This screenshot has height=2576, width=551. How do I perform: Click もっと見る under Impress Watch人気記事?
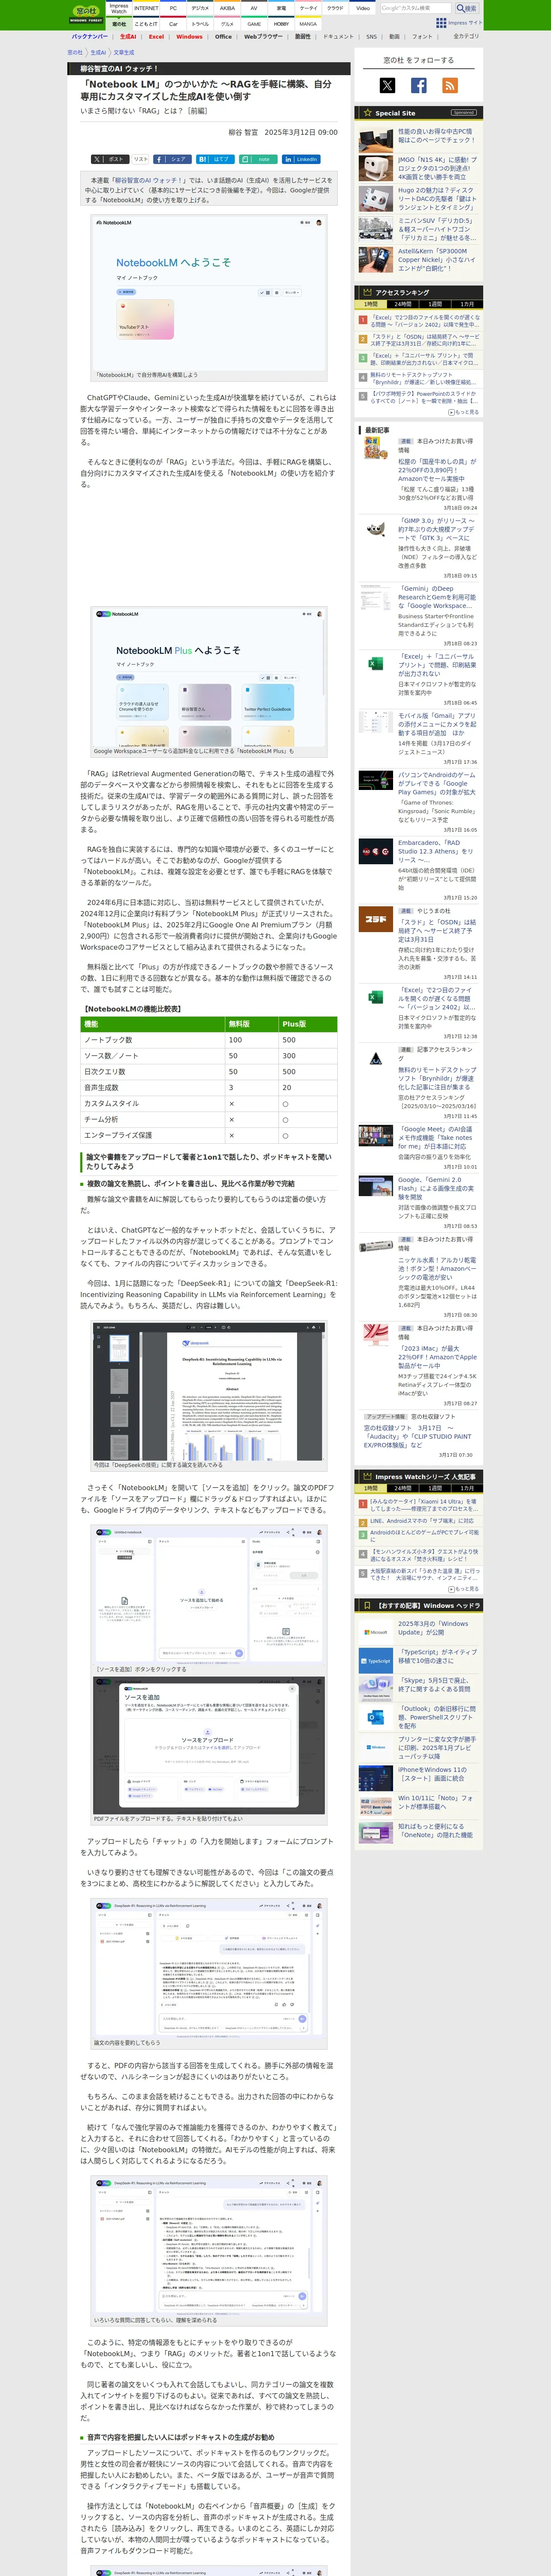click(x=463, y=1589)
